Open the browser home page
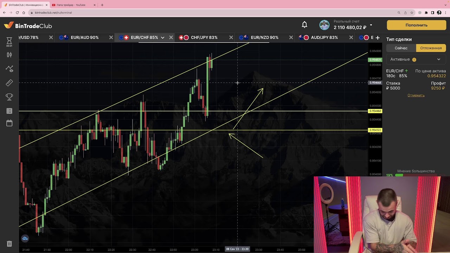 coord(24,13)
